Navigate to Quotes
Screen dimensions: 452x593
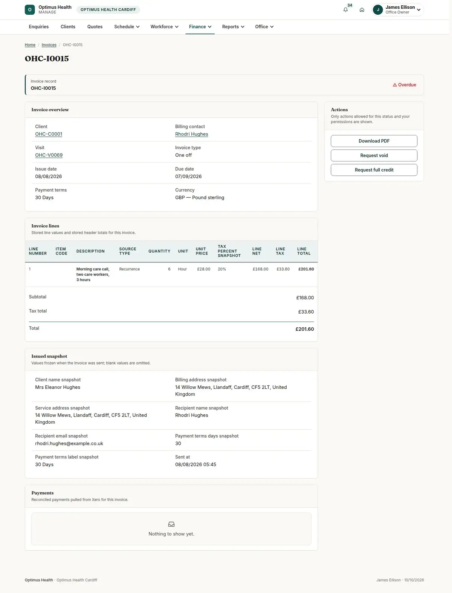(x=95, y=27)
